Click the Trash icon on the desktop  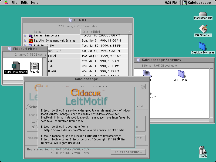(202, 150)
